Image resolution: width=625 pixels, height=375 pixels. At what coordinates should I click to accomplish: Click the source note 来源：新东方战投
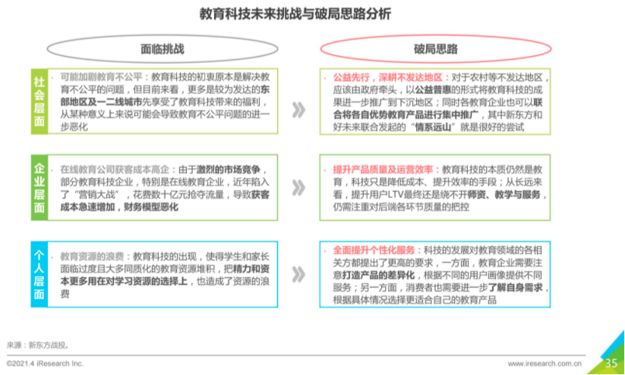(x=38, y=345)
